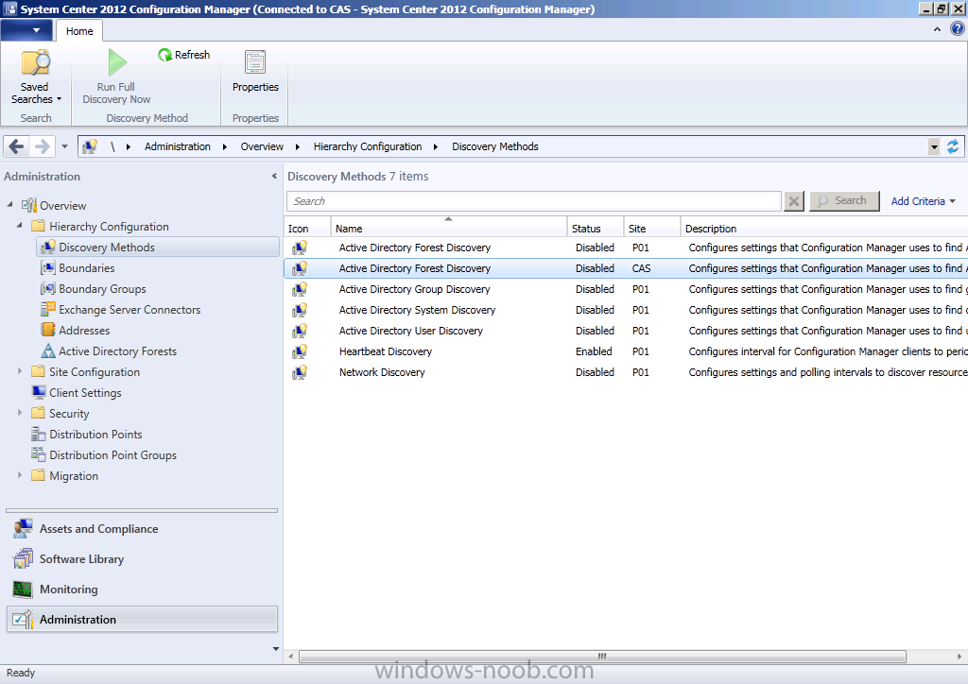Click the breadcrumb root console icon
The height and width of the screenshot is (684, 968).
point(90,146)
